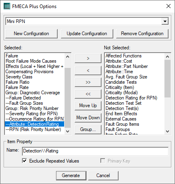Select ---RPN (Risk Priority Number)
Viewport: 175px width, 184px height.
(x=35, y=129)
